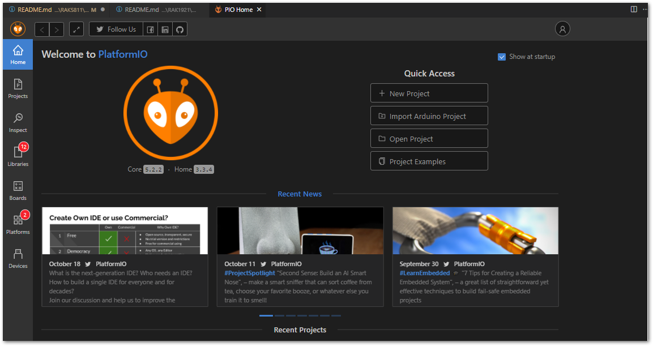Screen dimensions: 653x346
Task: Click the PlatformIO logo in the toolbar
Action: (18, 29)
